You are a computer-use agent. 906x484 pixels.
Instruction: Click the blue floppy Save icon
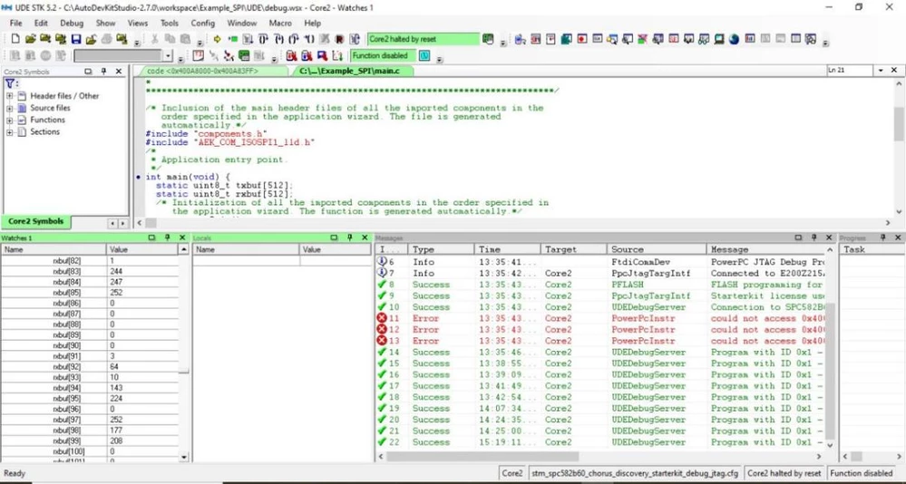[x=76, y=39]
